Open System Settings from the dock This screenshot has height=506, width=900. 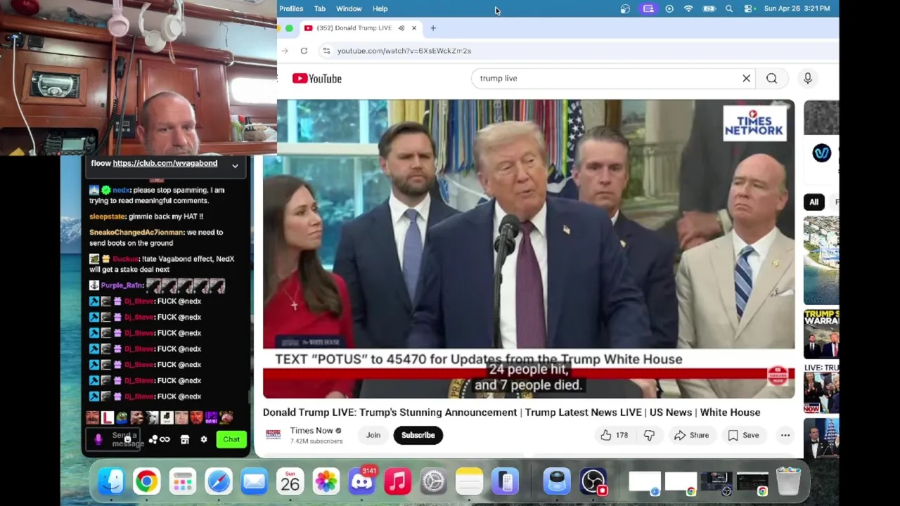pyautogui.click(x=433, y=481)
